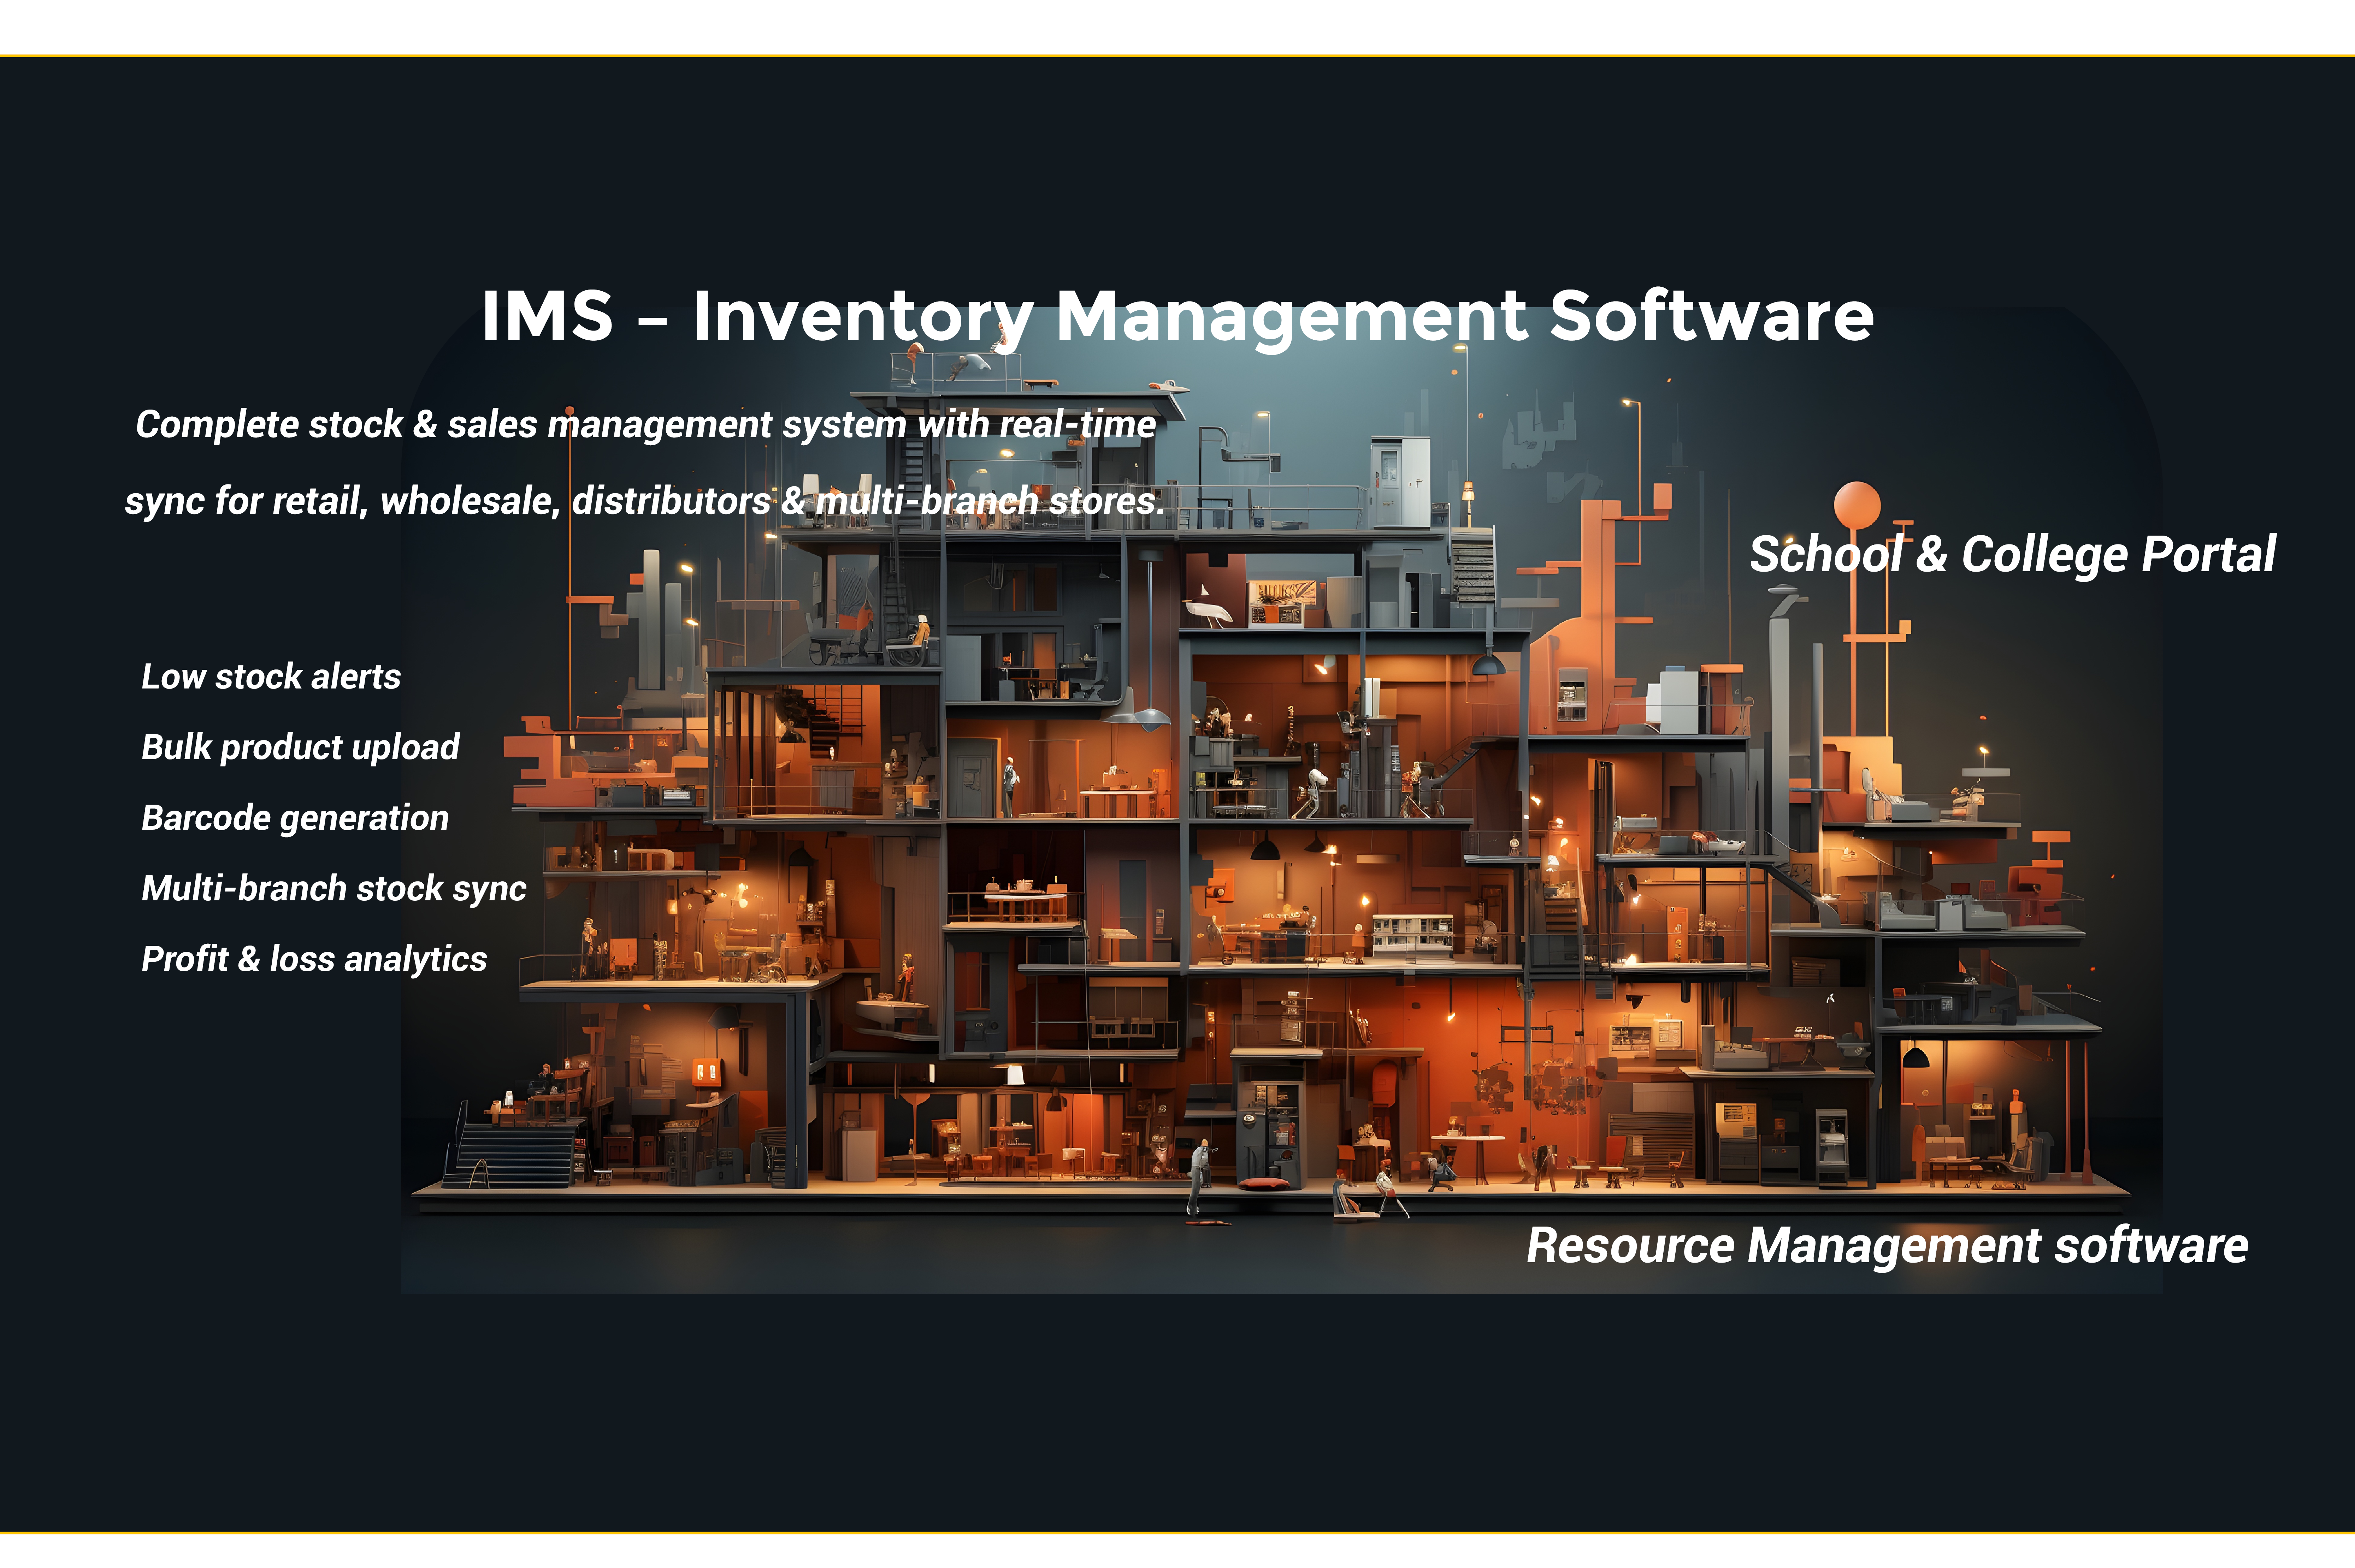The image size is (2355, 1568).
Task: Toggle Barcode generation on
Action: point(295,818)
